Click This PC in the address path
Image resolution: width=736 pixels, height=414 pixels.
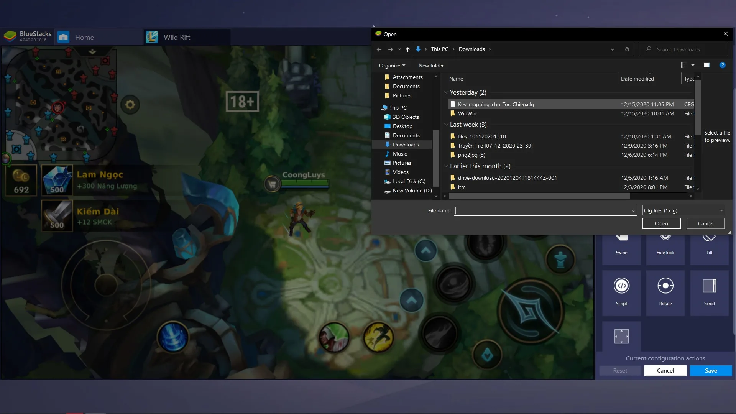click(x=439, y=49)
